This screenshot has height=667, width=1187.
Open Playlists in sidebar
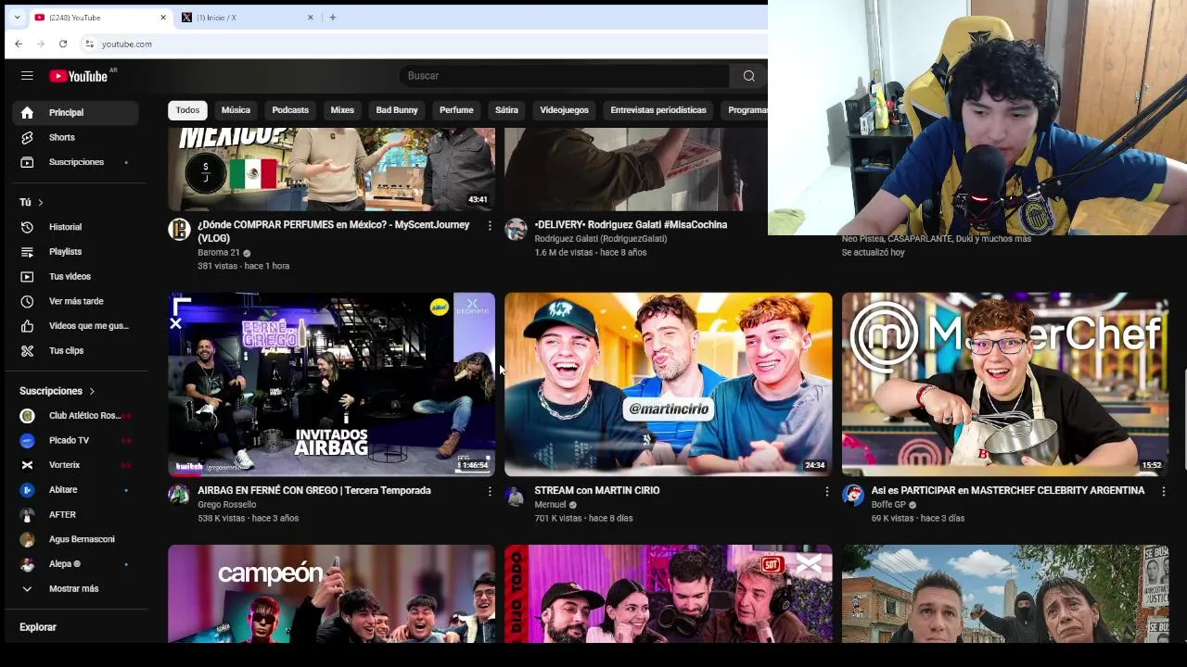[x=75, y=252]
